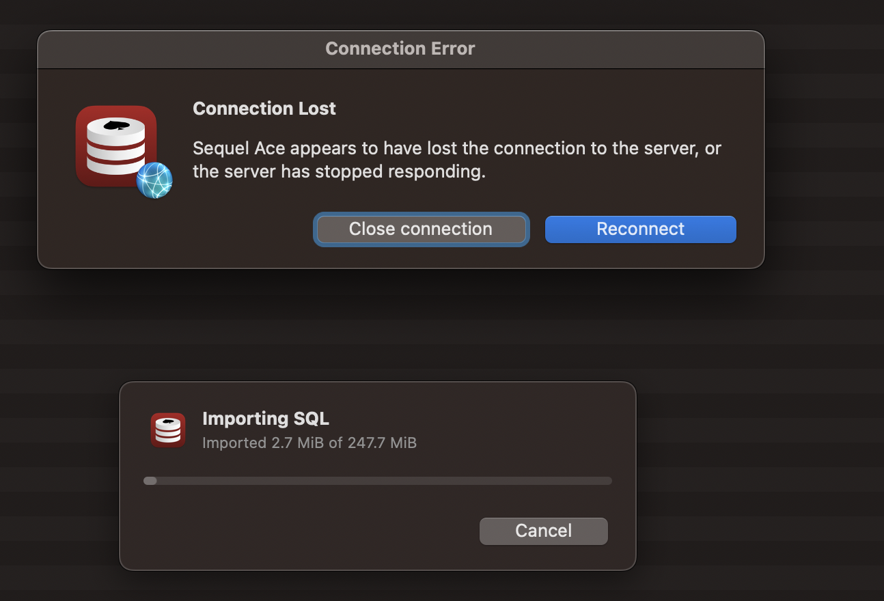Select the small Sequel Ace icon in import window
This screenshot has height=601, width=884.
(x=167, y=430)
